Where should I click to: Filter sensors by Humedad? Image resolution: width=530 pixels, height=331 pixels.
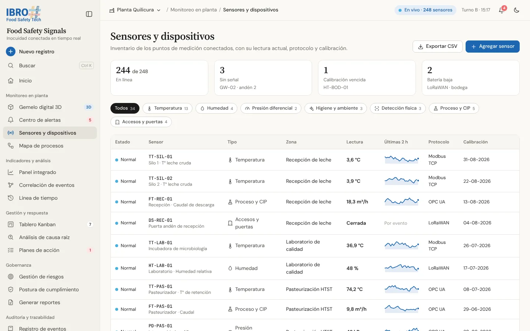coord(216,108)
